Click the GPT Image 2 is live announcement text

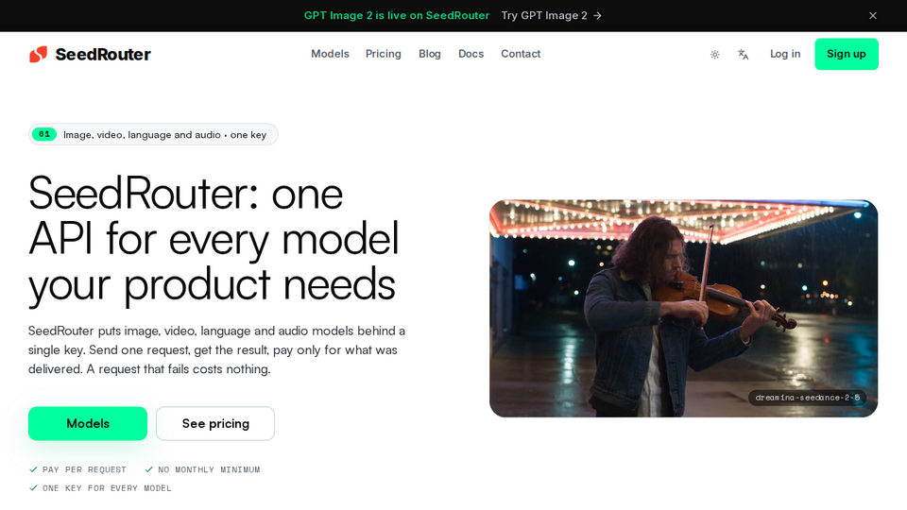point(397,16)
